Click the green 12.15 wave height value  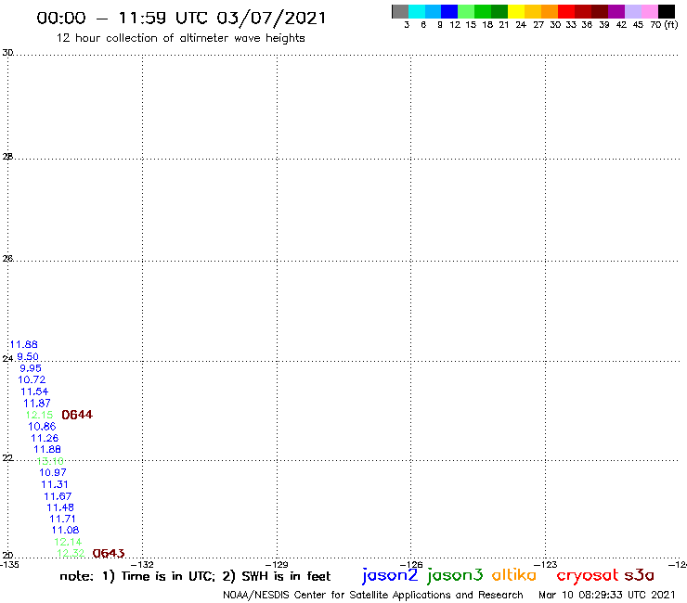(x=39, y=415)
